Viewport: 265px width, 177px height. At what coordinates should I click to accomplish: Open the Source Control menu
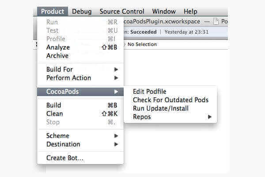click(x=121, y=12)
